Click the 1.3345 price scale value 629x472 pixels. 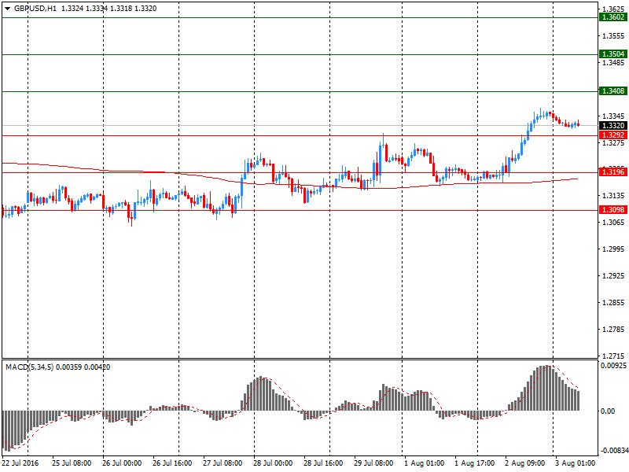point(613,116)
